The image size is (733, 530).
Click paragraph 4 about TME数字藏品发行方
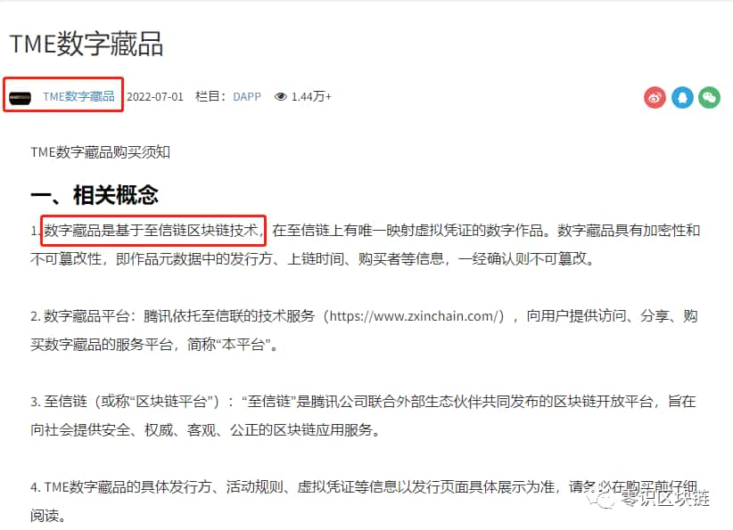[x=364, y=501]
